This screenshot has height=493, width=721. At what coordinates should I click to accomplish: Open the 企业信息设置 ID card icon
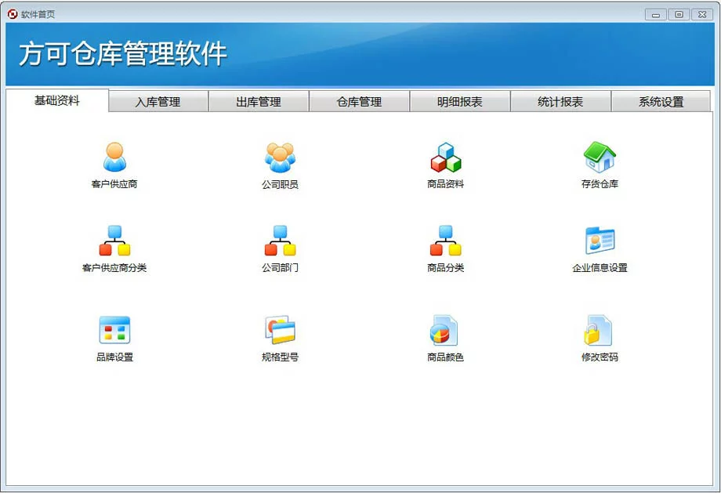click(600, 241)
